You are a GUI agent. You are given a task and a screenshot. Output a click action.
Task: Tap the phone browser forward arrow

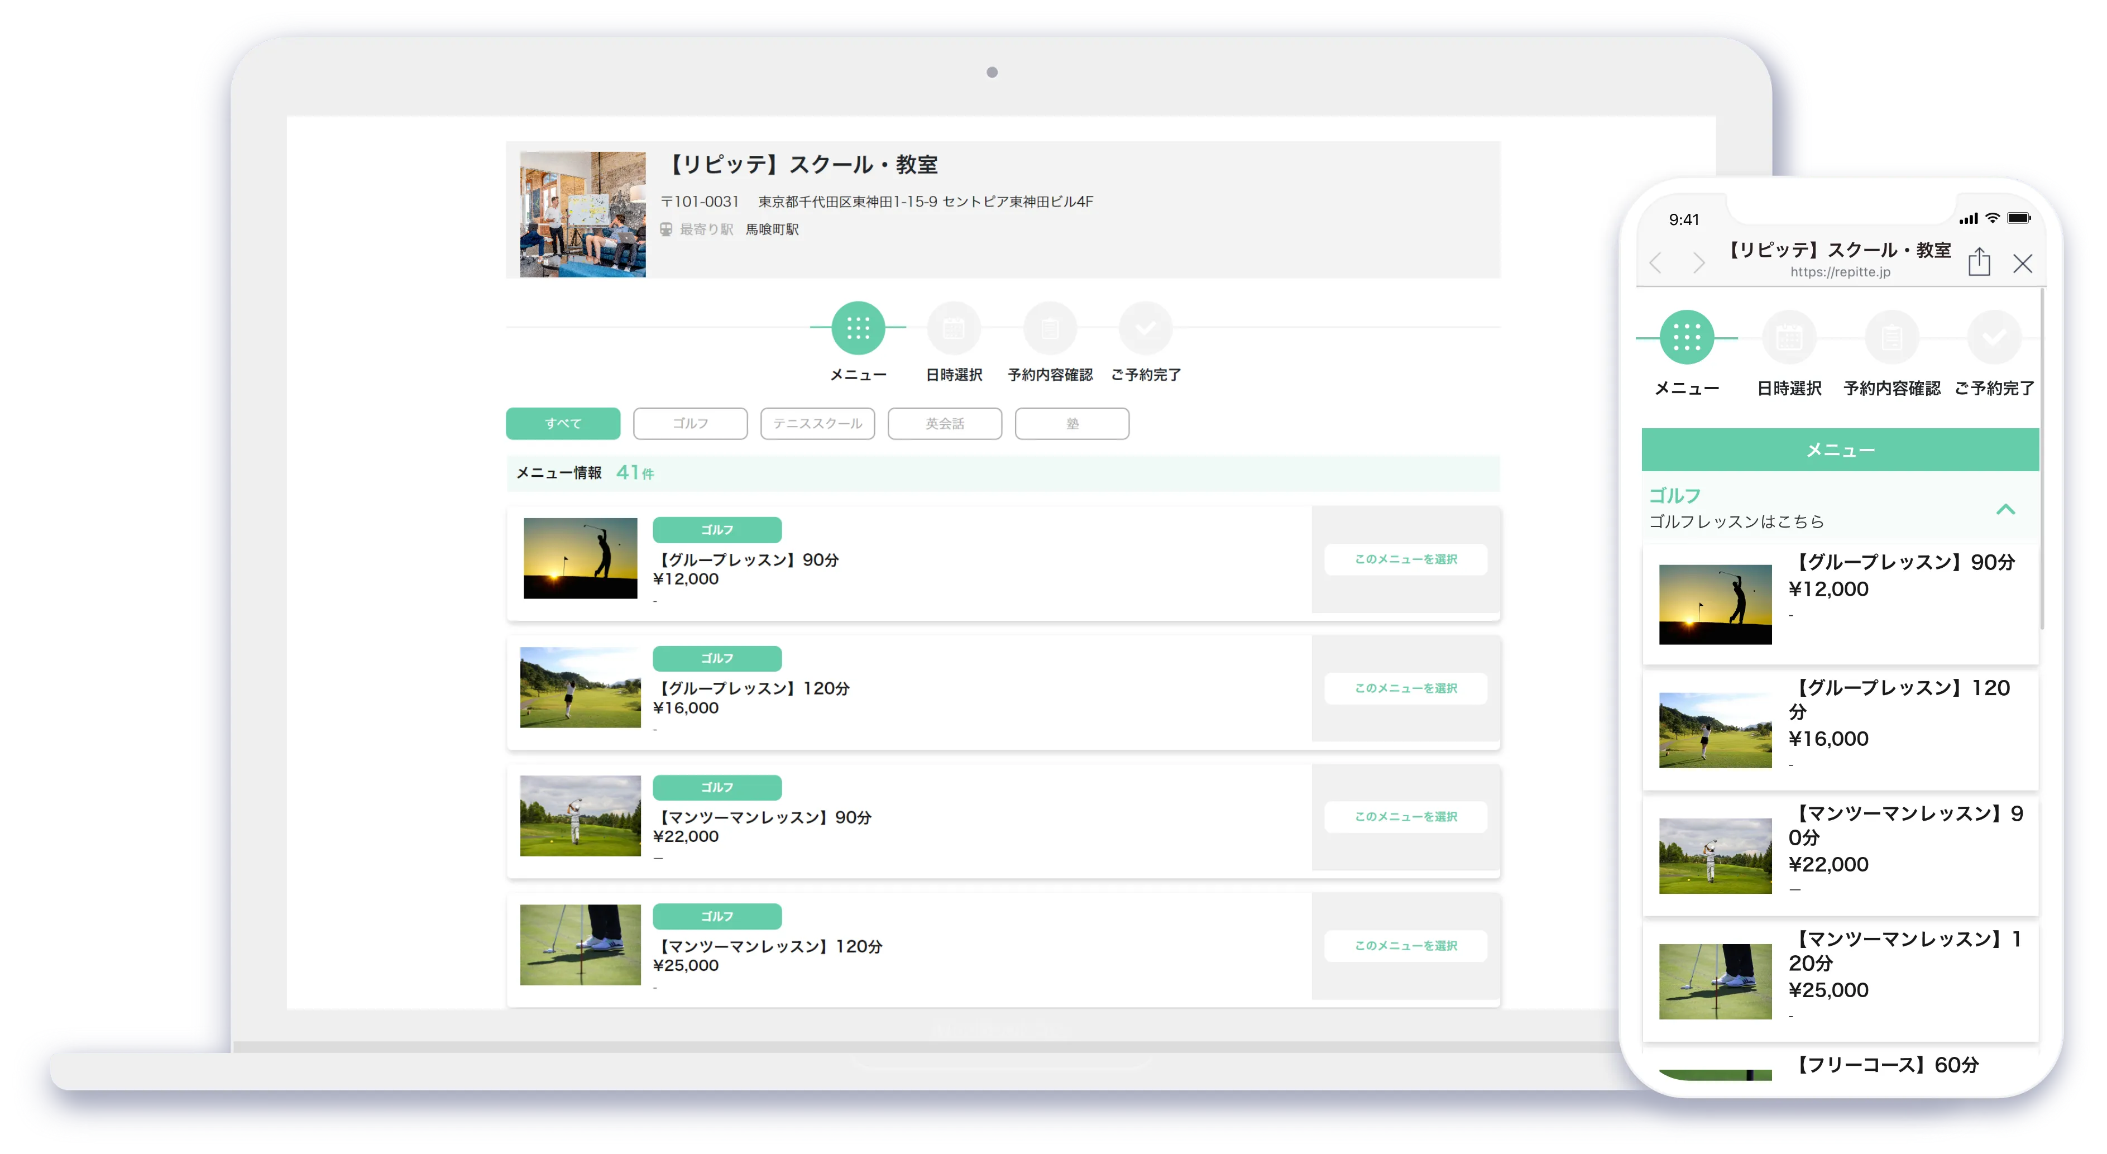1699,264
